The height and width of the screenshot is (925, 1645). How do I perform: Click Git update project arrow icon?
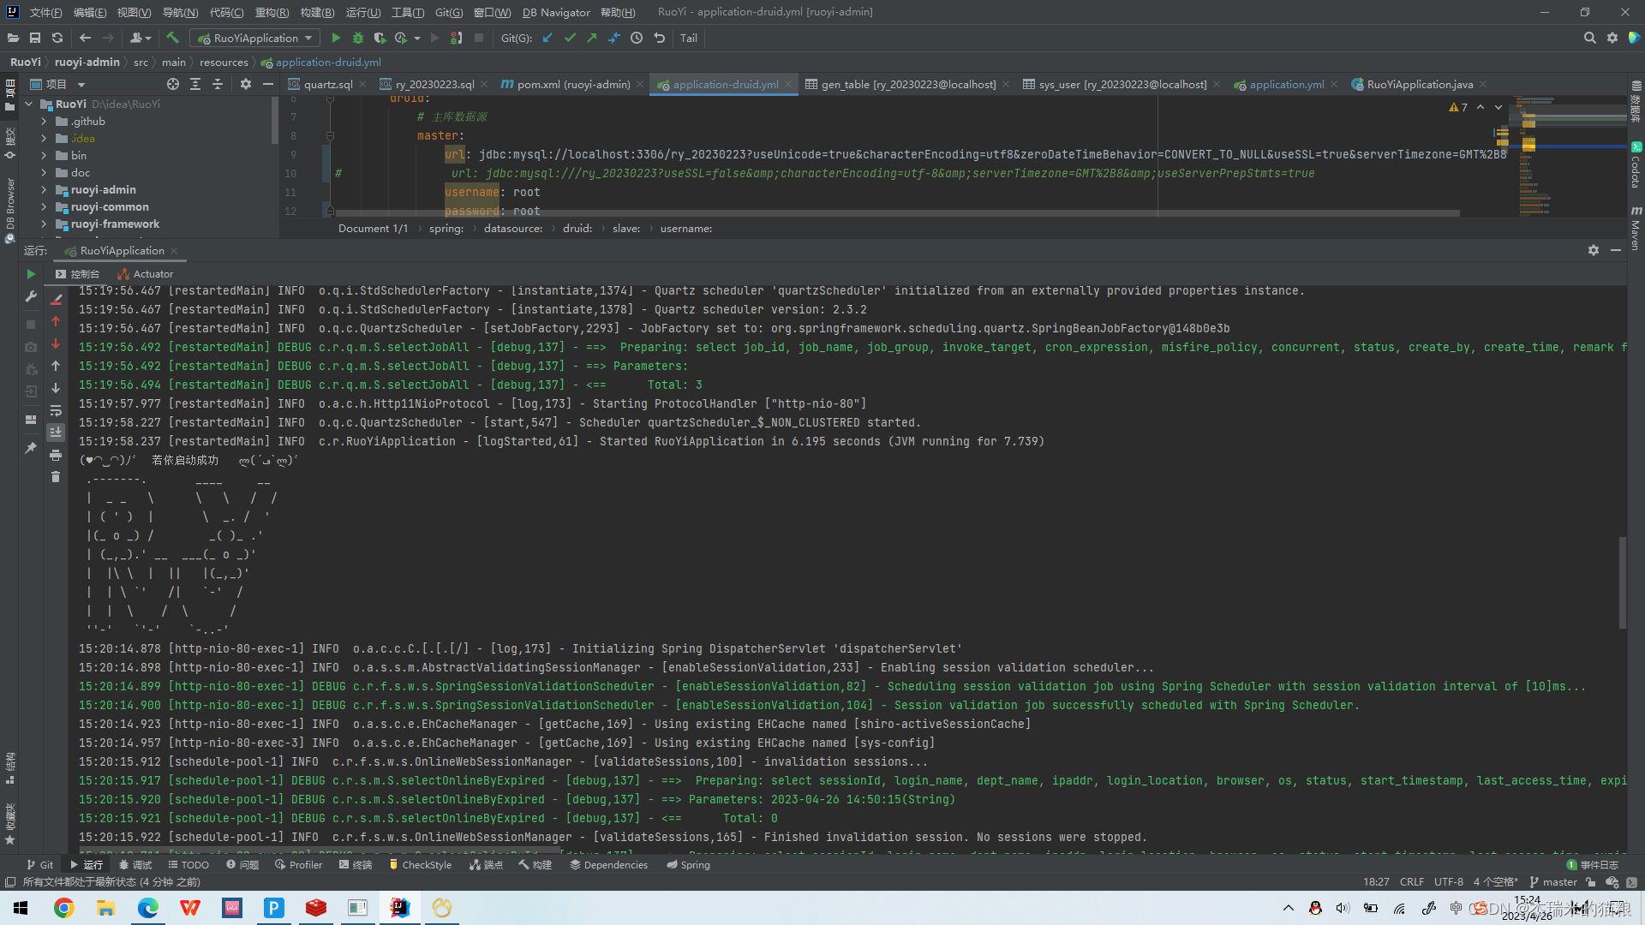[x=547, y=38]
